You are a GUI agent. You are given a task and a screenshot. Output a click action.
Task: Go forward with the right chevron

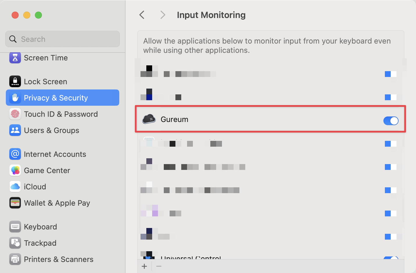point(163,15)
